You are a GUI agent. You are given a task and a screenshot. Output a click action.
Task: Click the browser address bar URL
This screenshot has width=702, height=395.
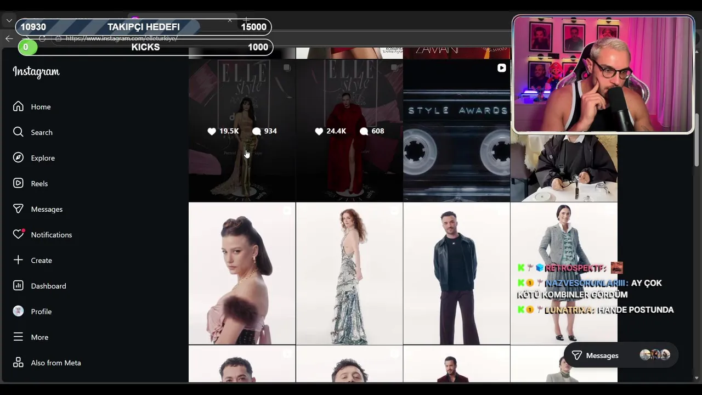[122, 38]
